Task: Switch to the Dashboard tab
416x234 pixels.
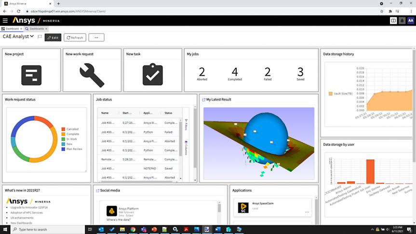Action: tap(11, 28)
